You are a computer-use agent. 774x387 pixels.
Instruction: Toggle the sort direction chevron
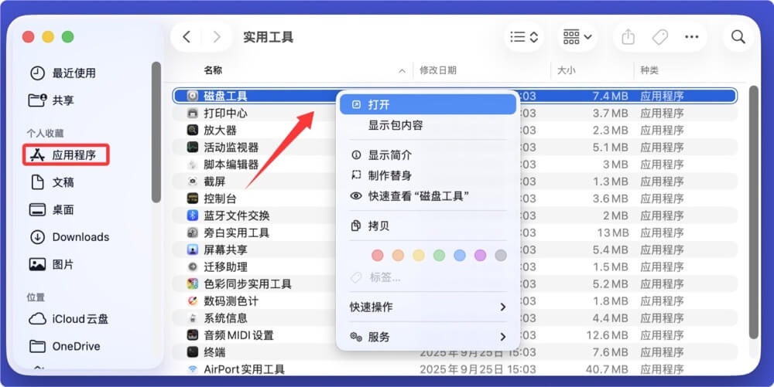(402, 71)
